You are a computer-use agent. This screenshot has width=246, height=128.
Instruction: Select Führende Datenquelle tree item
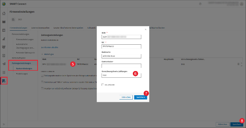click(x=25, y=53)
